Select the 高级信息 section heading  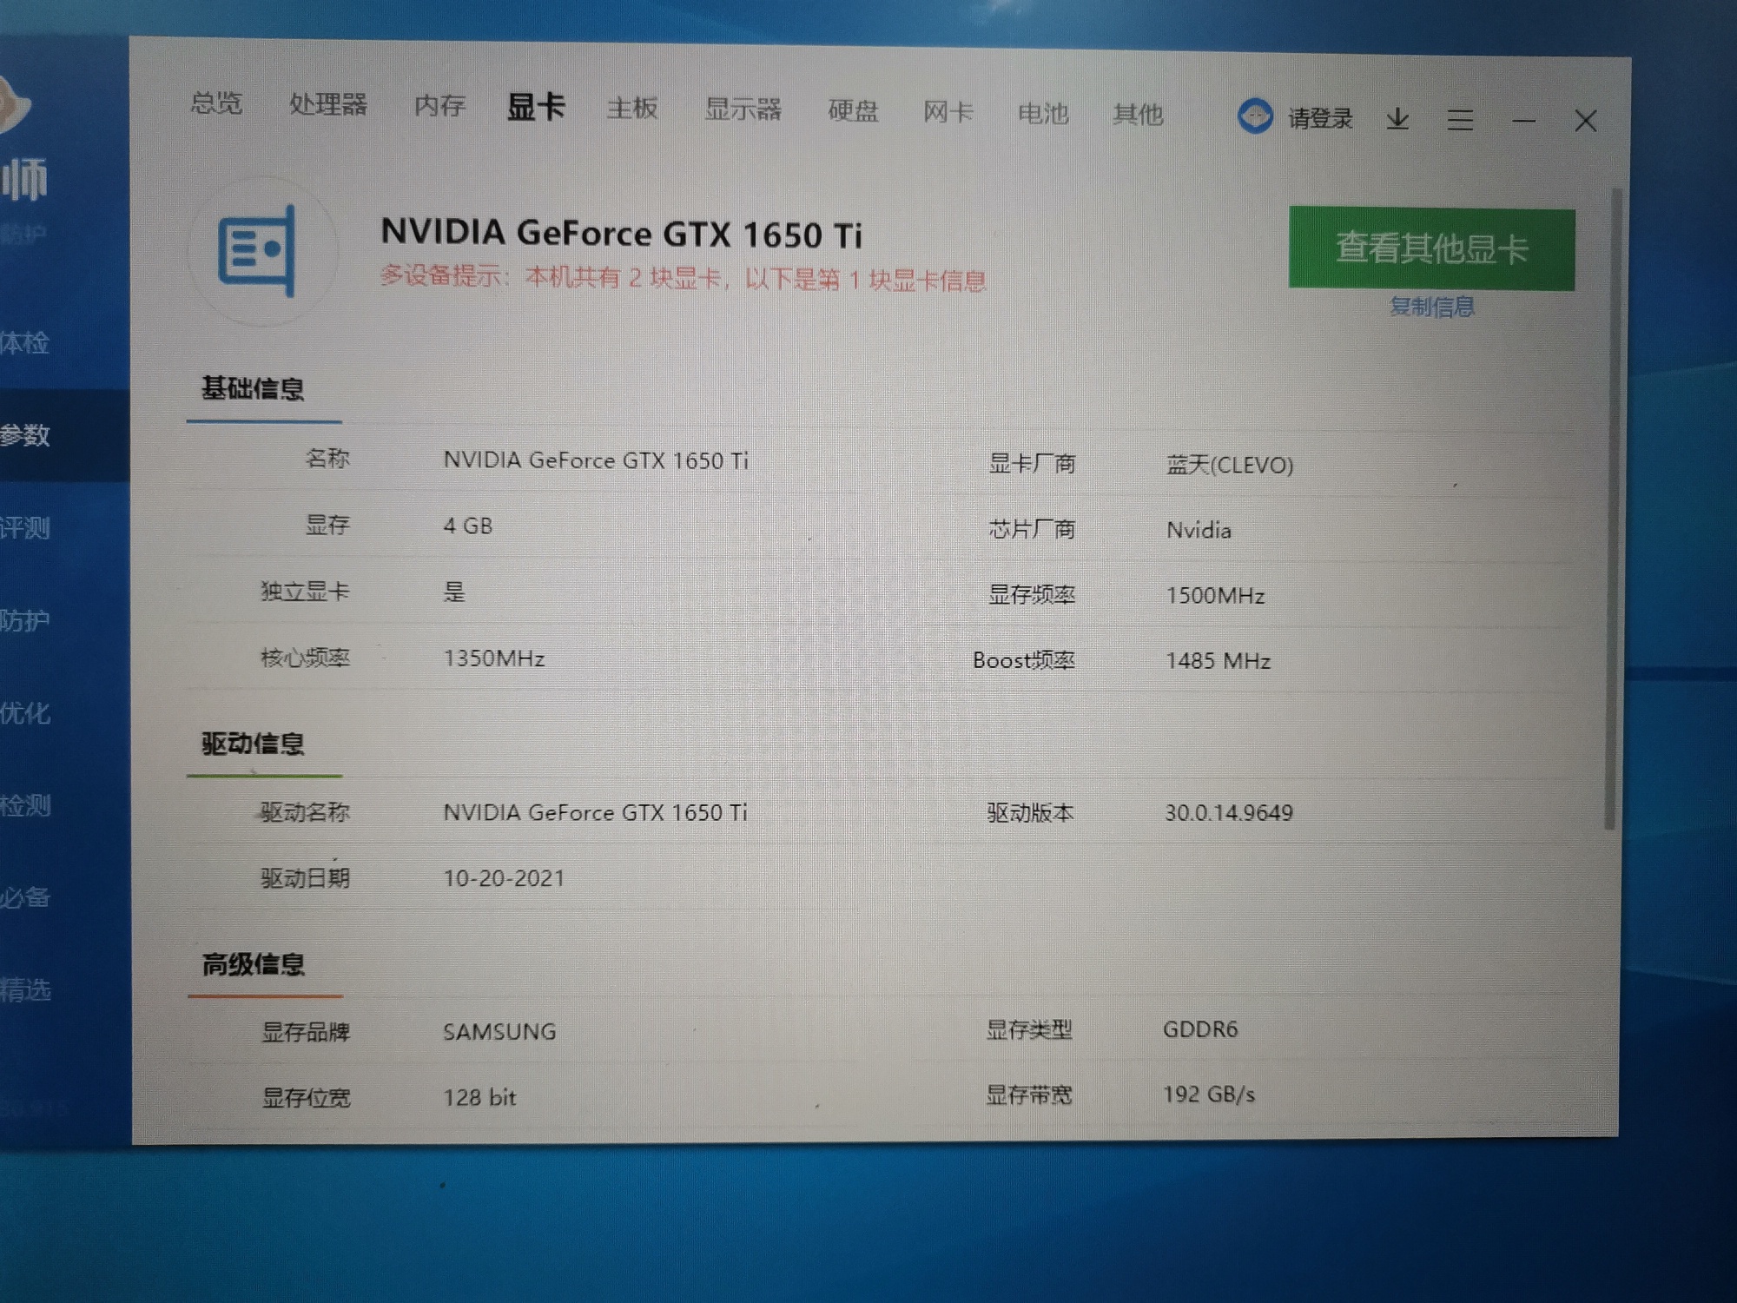254,964
